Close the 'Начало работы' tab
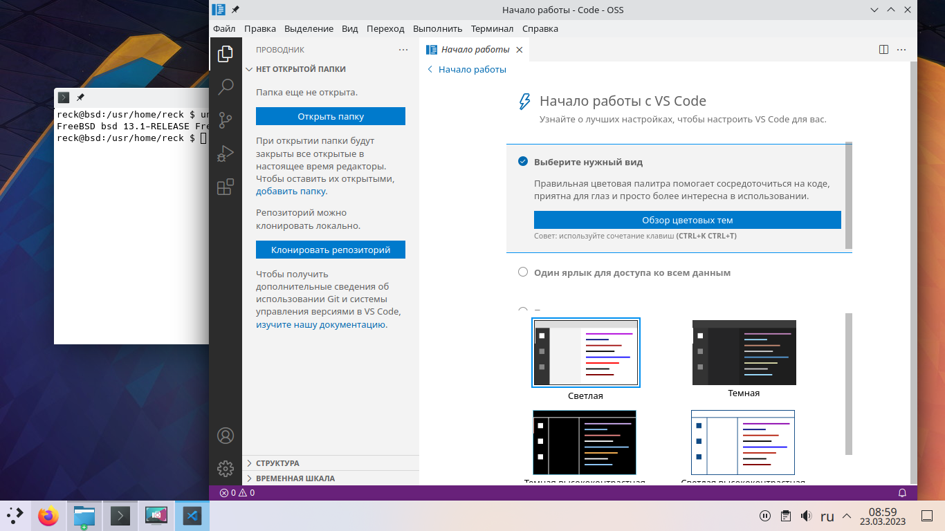Viewport: 945px width, 531px height. pyautogui.click(x=520, y=50)
